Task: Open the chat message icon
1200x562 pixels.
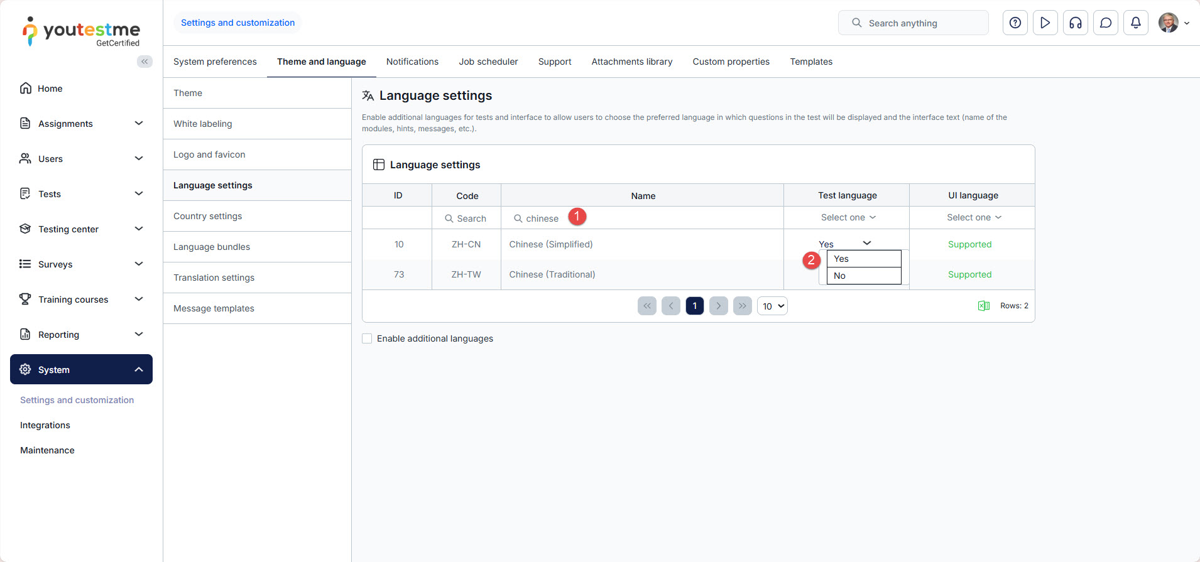Action: pos(1105,23)
